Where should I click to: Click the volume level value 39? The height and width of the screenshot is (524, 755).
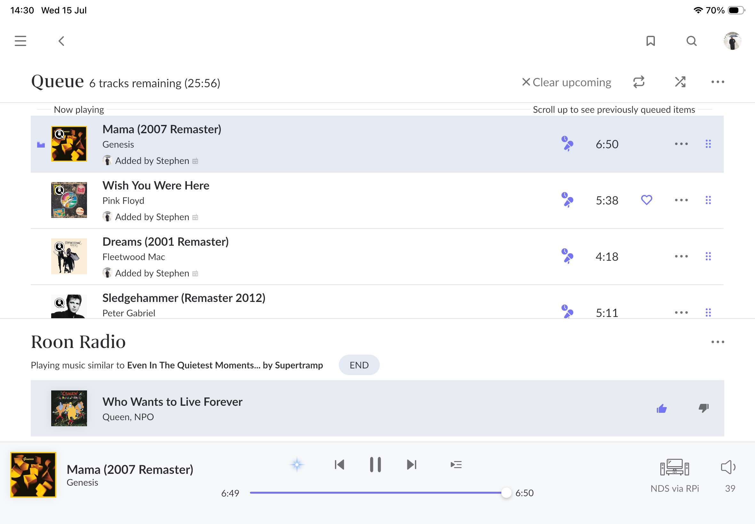tap(730, 488)
